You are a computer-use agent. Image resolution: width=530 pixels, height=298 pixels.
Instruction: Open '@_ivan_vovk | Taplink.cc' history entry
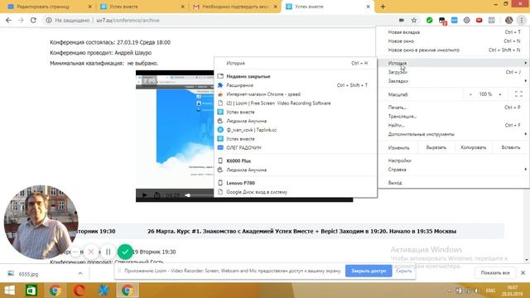pos(296,130)
